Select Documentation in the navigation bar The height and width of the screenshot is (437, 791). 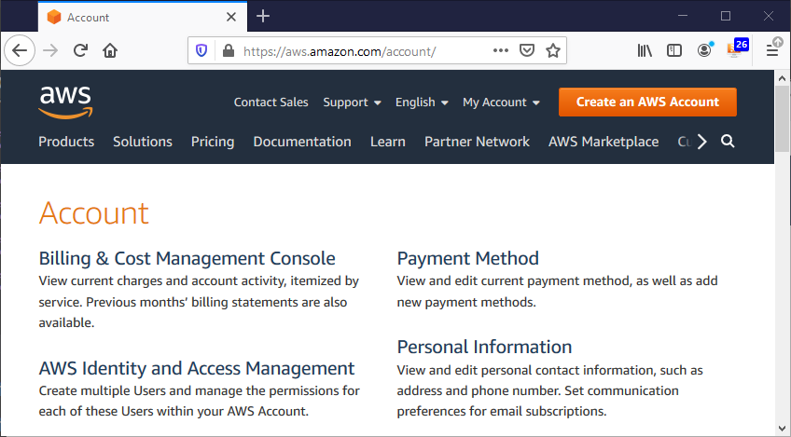click(302, 142)
